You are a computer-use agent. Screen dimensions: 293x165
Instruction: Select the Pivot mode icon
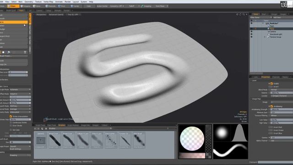[59, 6]
